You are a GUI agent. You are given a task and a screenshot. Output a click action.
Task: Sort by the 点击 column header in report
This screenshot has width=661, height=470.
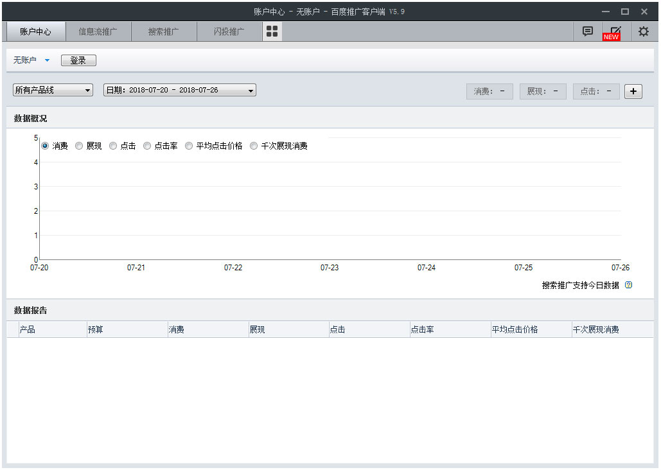tap(369, 329)
